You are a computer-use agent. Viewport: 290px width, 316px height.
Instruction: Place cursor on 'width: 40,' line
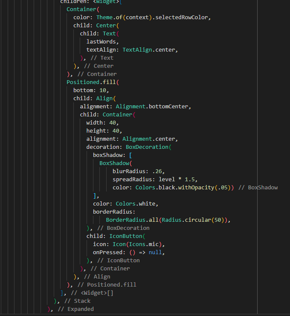point(103,123)
